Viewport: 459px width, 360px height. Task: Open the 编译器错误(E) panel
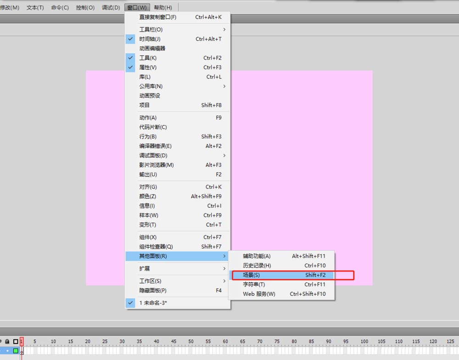[x=178, y=146]
